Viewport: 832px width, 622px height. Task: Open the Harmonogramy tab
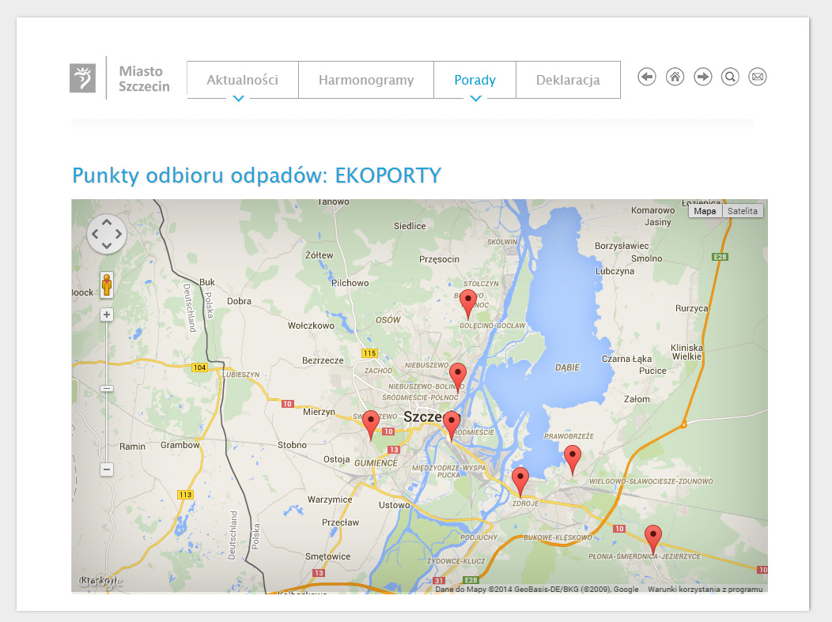pos(366,80)
